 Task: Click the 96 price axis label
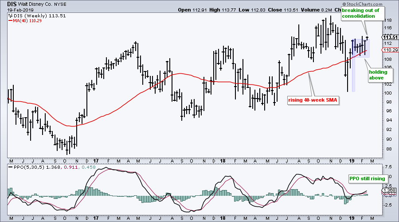pos(389,111)
